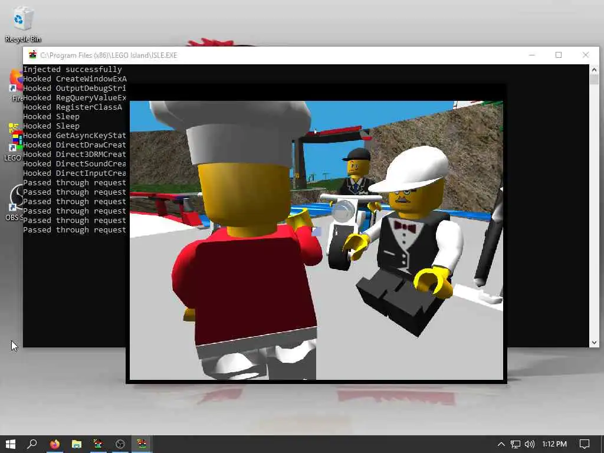Open the network status tray icon
This screenshot has width=604, height=453.
(x=516, y=444)
